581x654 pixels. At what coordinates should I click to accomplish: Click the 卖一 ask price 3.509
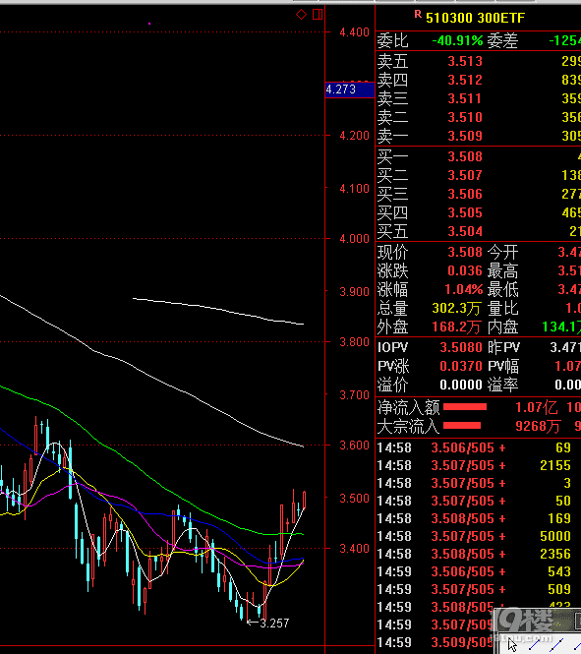point(465,136)
